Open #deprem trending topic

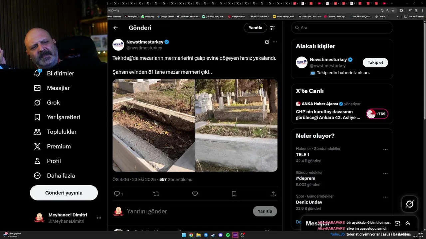306,178
